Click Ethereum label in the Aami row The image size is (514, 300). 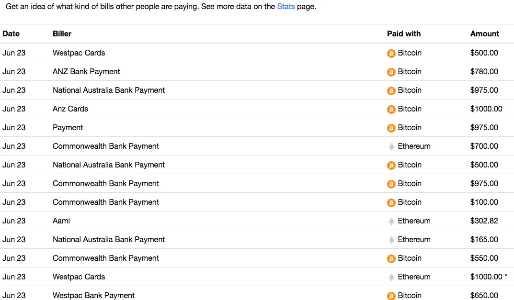coord(414,221)
